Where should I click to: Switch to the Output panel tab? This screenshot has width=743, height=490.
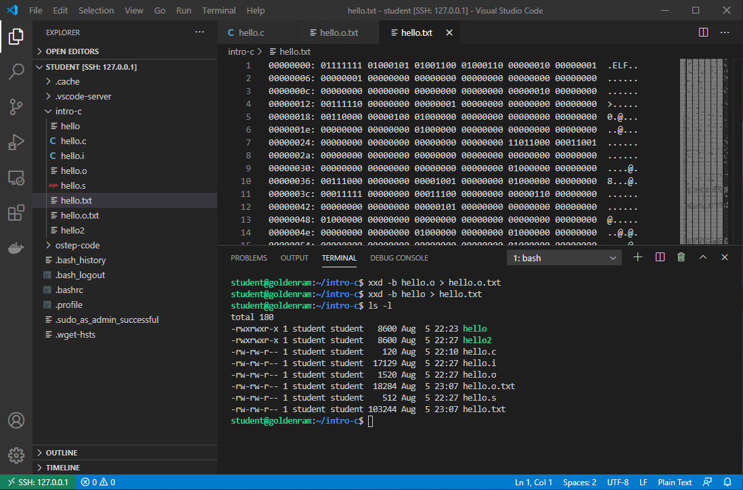pos(294,258)
